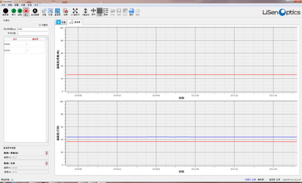
Task: Click channel 1 thermometer icon
Action: pyautogui.click(x=47, y=153)
